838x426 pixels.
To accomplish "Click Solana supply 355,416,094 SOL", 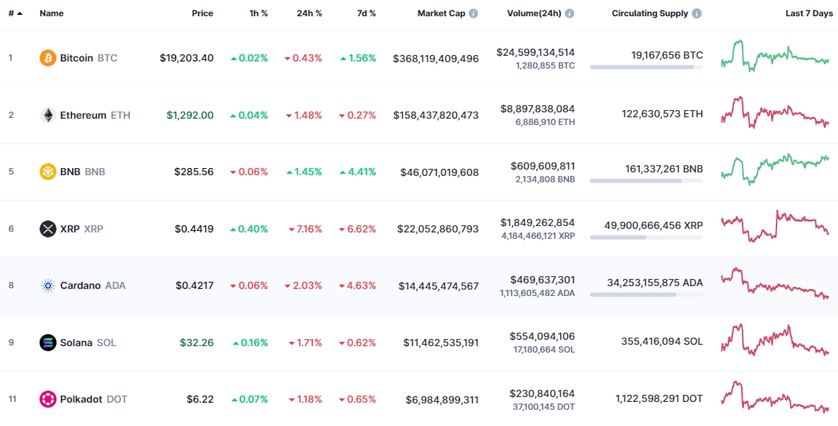I will [x=662, y=341].
